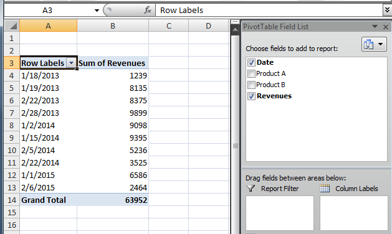Screen dimensions: 392x234
Task: Click the splitter grip beside the field list pane
Action: pyautogui.click(x=236, y=146)
